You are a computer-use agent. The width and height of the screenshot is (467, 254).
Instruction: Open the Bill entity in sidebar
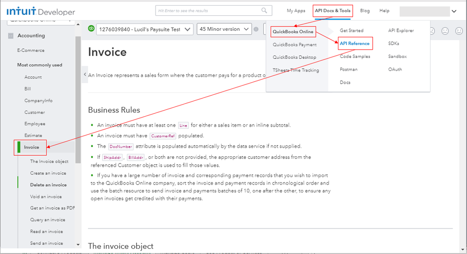[28, 89]
